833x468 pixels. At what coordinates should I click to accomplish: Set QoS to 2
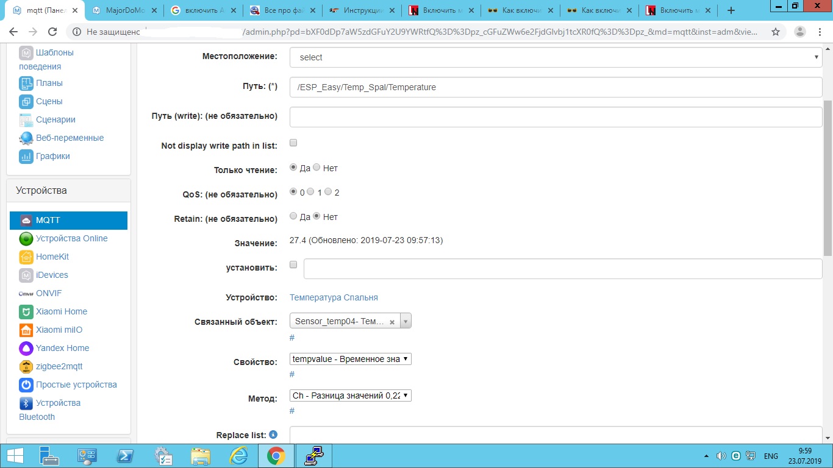pos(328,191)
